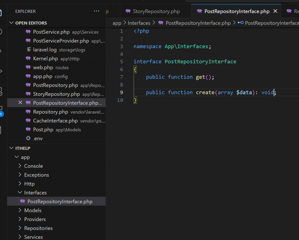This screenshot has width=299, height=240.
Task: Click PHP icon on StoryRepository.php tab
Action: pyautogui.click(x=128, y=11)
